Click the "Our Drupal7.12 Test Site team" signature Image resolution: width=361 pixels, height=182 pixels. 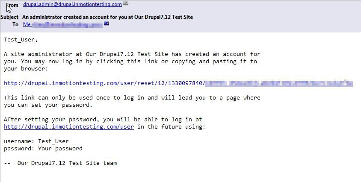[67, 163]
